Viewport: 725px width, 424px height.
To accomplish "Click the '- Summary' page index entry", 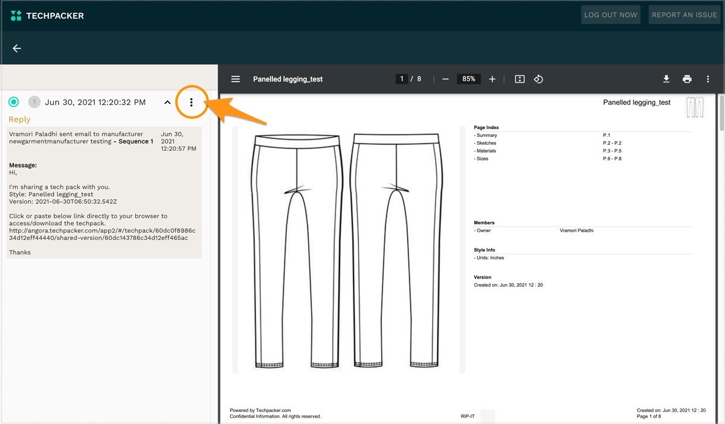I will pyautogui.click(x=485, y=135).
